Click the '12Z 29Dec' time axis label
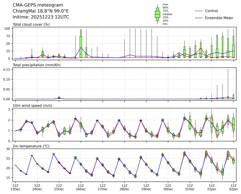Viewport: 241px width, 194px height. [146, 187]
